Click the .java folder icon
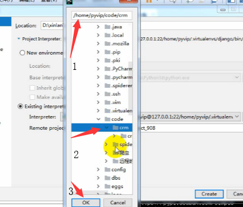Viewport: 243px width, 207px height. 107,27
